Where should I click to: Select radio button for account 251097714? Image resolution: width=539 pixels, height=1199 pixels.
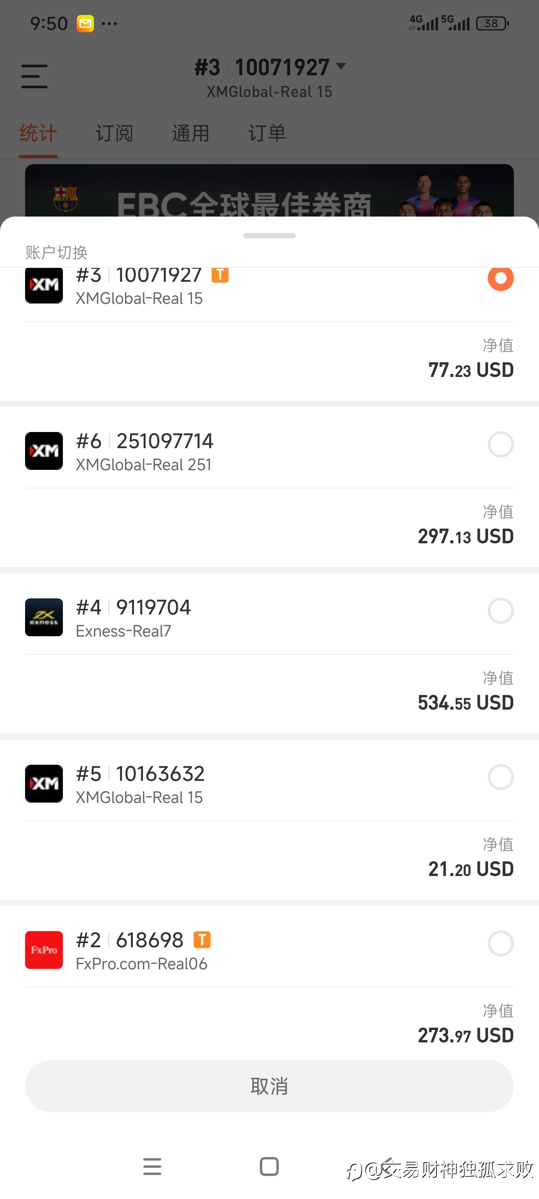tap(500, 444)
